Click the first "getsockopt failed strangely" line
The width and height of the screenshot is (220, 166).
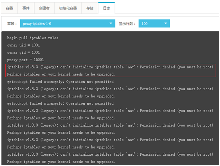pyautogui.click(x=60, y=81)
